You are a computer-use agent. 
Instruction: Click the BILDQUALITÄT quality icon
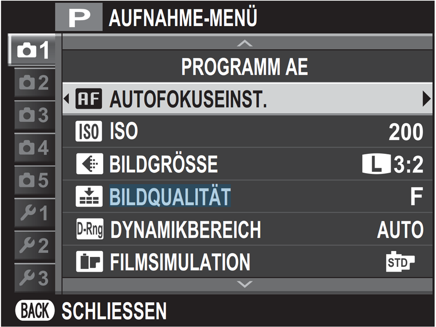pos(89,197)
